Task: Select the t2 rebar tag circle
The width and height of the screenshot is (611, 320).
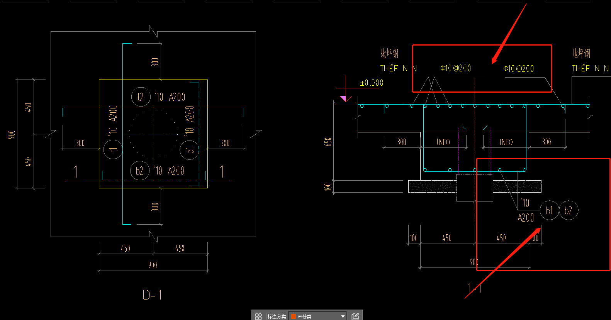Action: (x=141, y=97)
